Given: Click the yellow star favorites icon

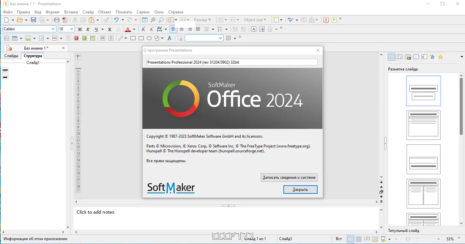Looking at the screenshot, I should (x=441, y=57).
